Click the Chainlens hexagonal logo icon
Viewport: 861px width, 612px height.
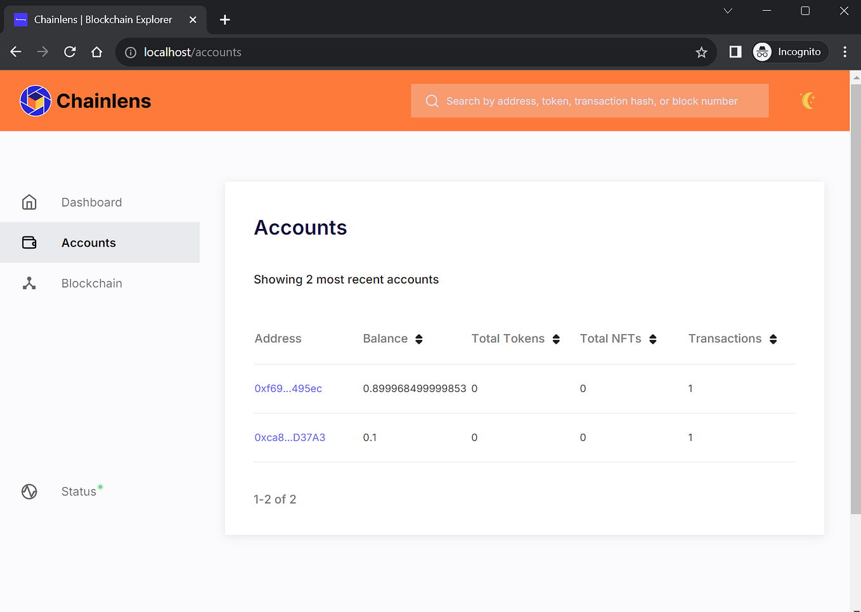pos(35,100)
